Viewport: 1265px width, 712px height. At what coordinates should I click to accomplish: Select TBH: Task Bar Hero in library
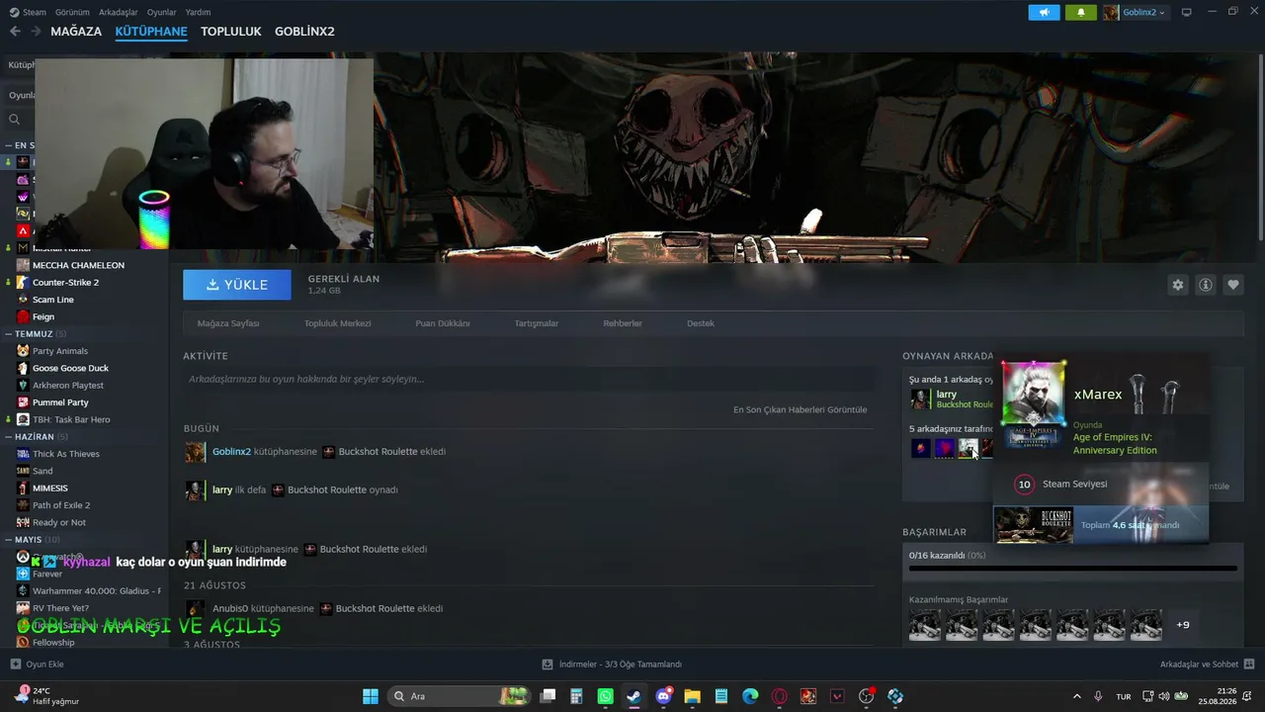[x=71, y=419]
